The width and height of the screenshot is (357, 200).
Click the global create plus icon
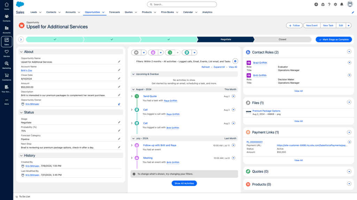click(x=316, y=4)
